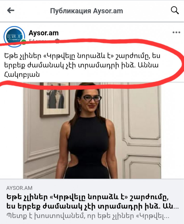
Task: Open the bold Armenian article headline
Action: pyautogui.click(x=92, y=201)
